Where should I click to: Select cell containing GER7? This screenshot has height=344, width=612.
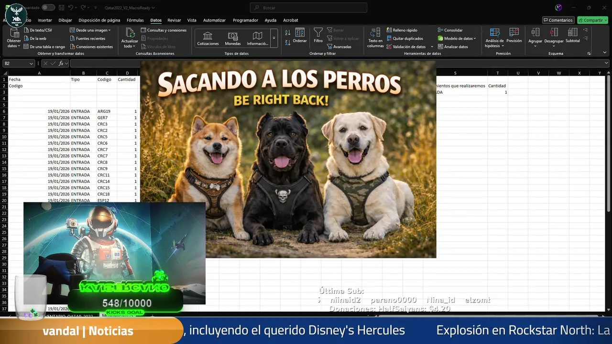click(x=107, y=118)
